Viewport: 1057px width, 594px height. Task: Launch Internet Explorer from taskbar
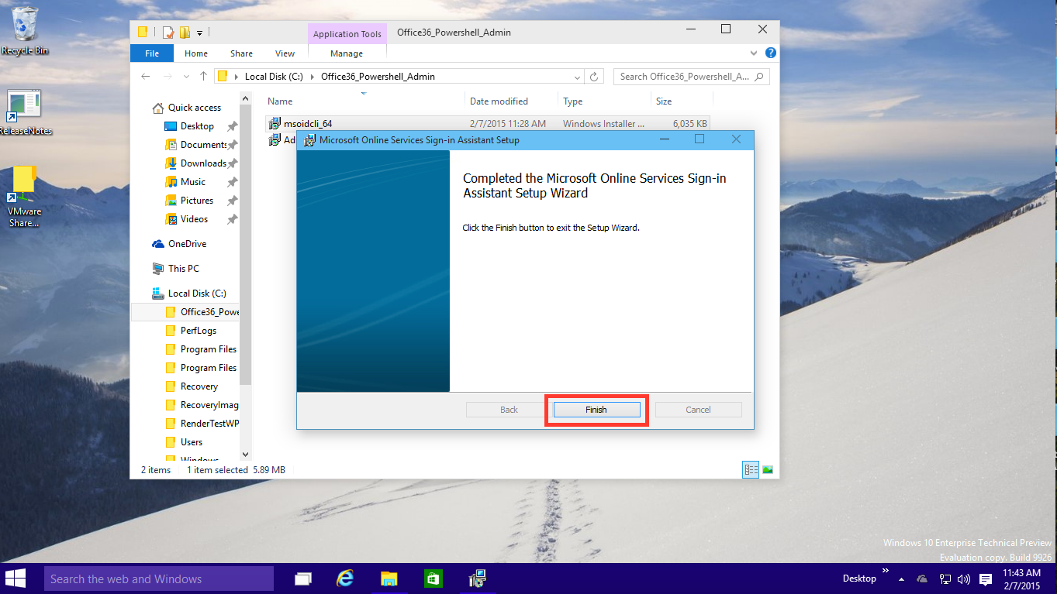point(346,579)
